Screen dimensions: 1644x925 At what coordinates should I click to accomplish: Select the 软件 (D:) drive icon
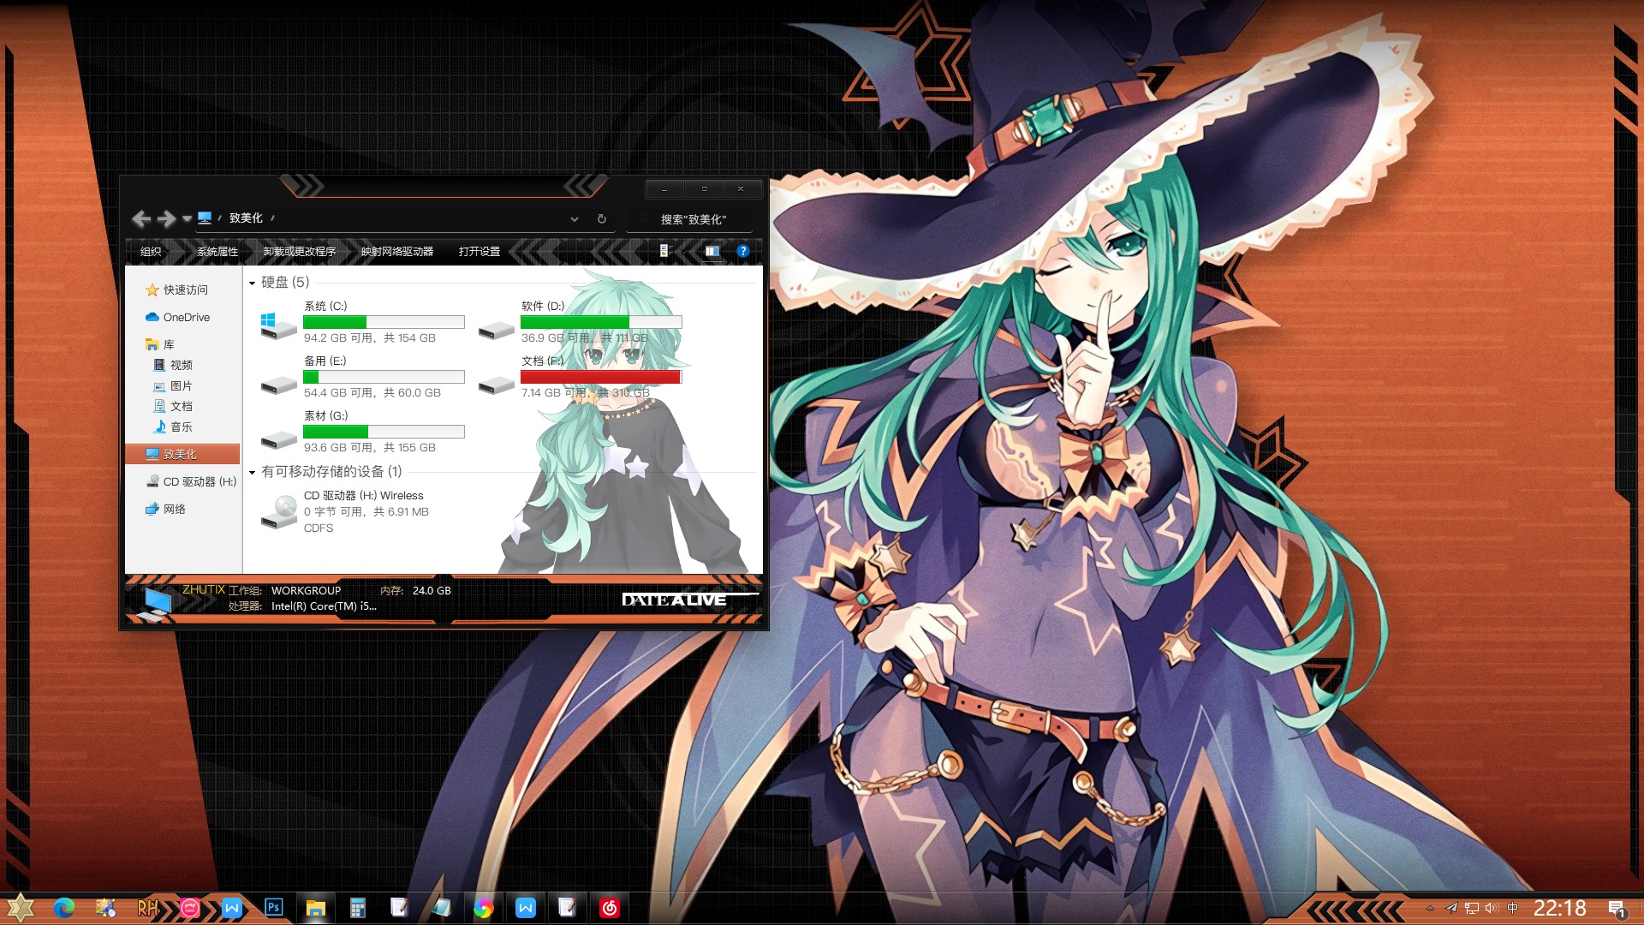point(496,330)
